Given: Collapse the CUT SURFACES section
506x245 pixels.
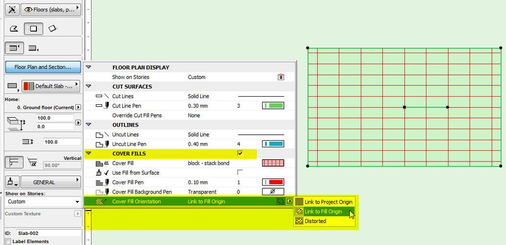Looking at the screenshot, I should point(89,87).
